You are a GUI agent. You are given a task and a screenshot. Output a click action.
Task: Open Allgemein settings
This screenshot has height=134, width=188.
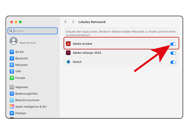[22, 87]
